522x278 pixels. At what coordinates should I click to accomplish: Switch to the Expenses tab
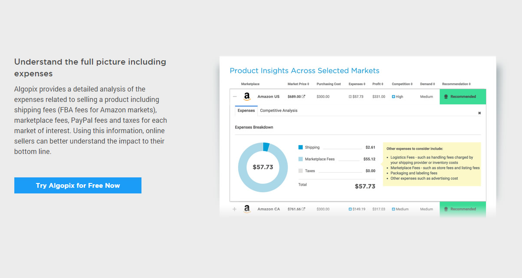(246, 111)
